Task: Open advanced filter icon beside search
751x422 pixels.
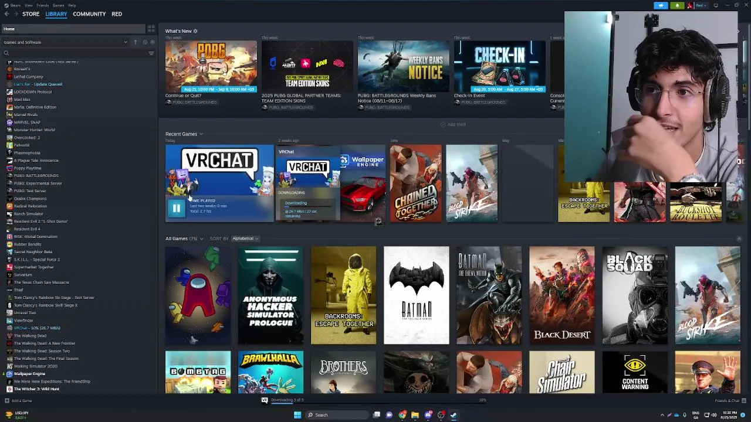Action: click(151, 53)
